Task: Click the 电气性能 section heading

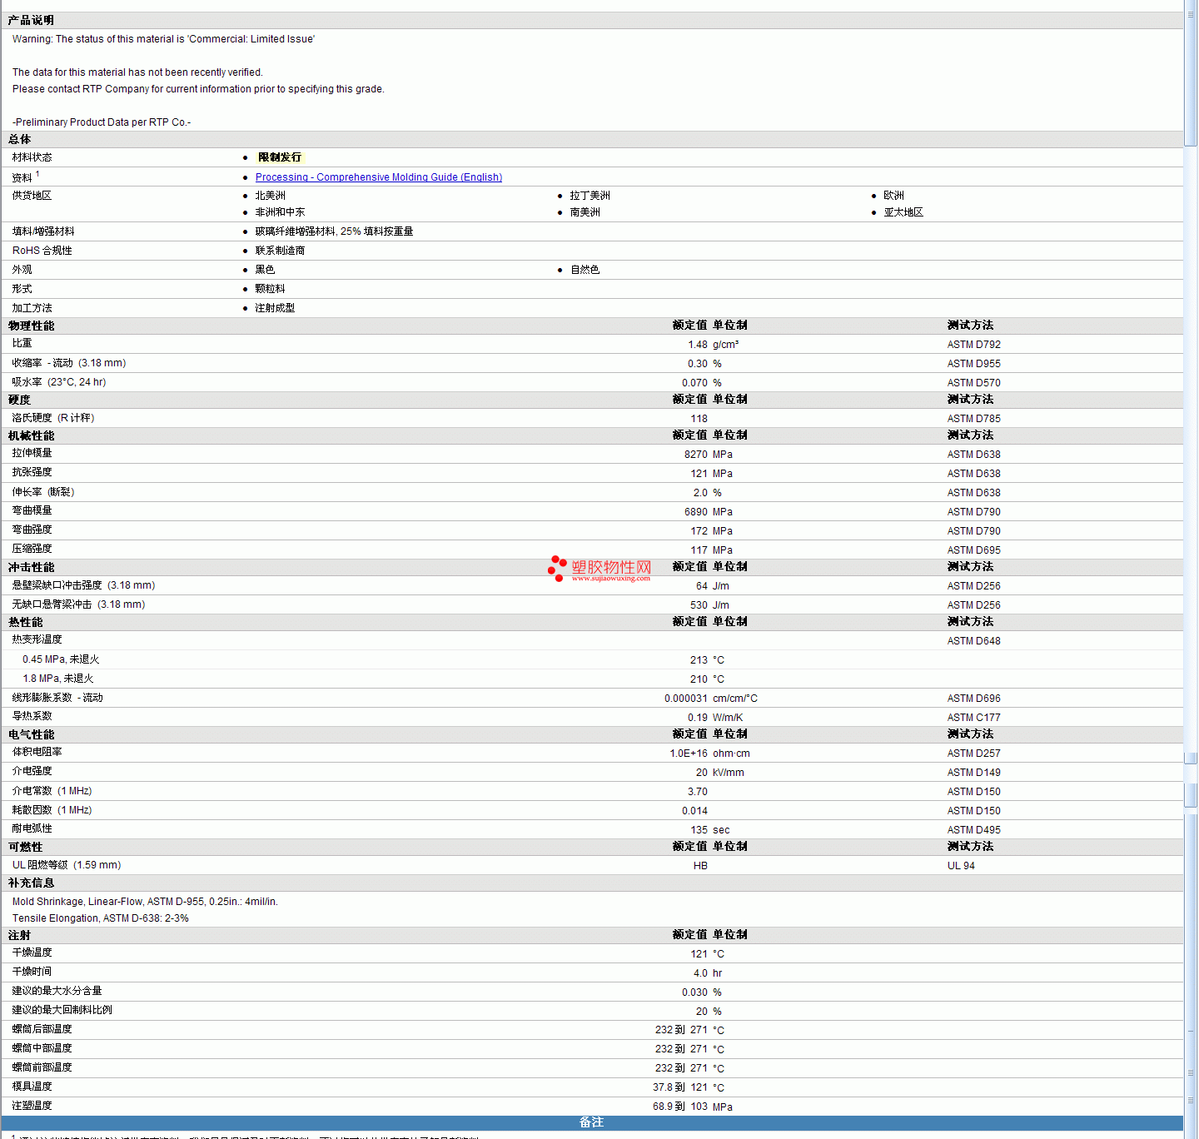Action: click(x=32, y=734)
